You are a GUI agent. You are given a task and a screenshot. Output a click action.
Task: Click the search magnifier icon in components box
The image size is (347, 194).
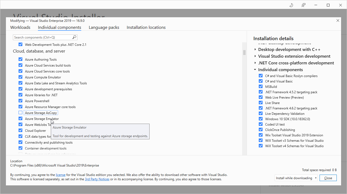[x=74, y=37]
